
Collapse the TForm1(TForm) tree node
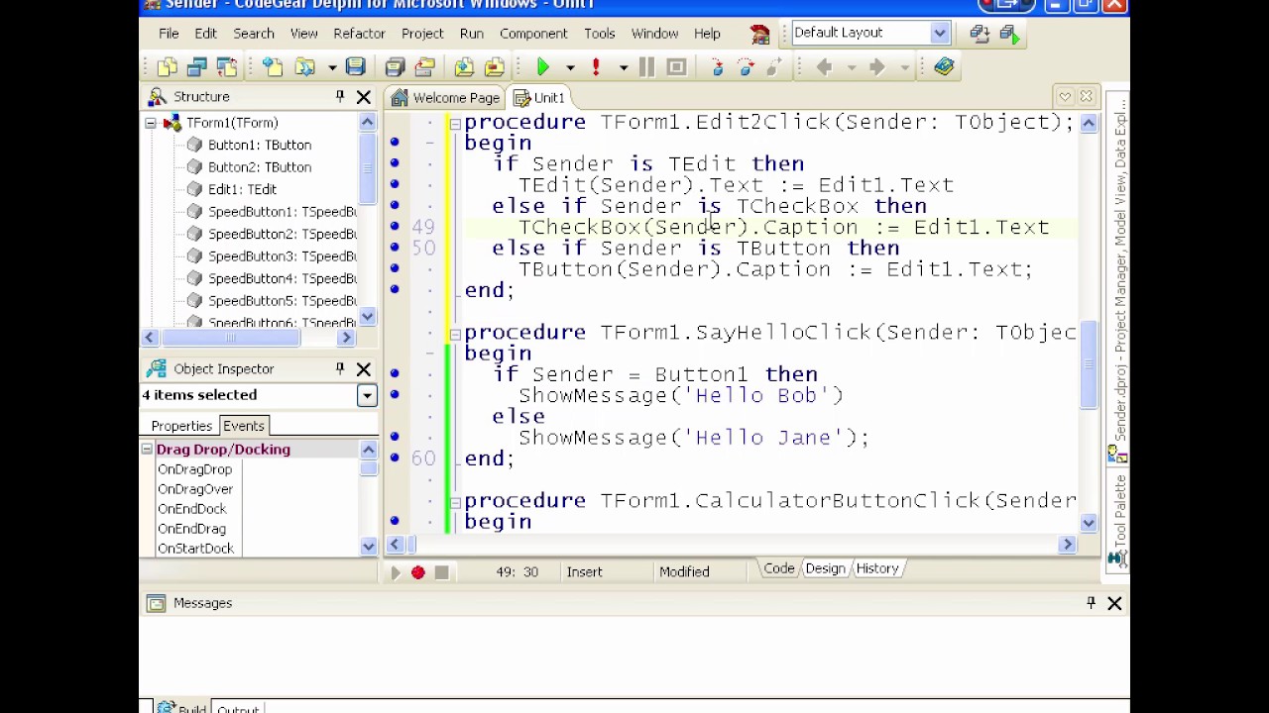click(x=151, y=123)
